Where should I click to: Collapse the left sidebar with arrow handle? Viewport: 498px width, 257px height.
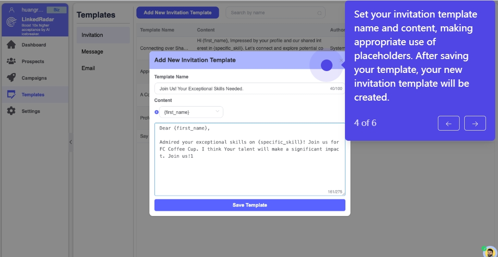(70, 142)
